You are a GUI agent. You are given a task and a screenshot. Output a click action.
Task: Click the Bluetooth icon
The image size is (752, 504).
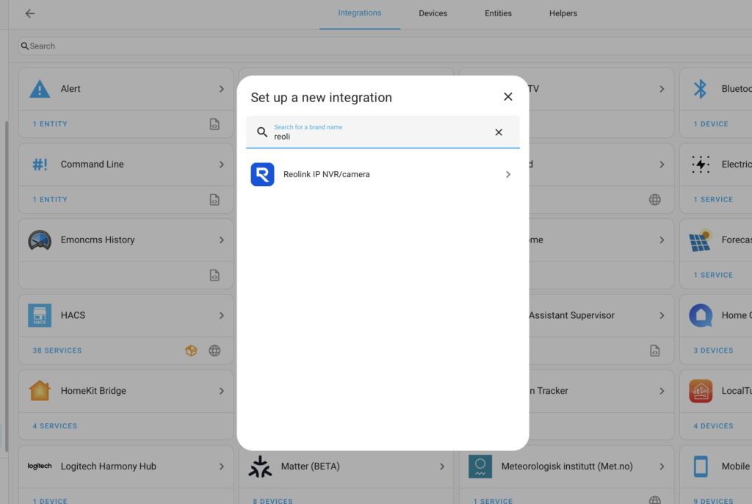pos(700,90)
